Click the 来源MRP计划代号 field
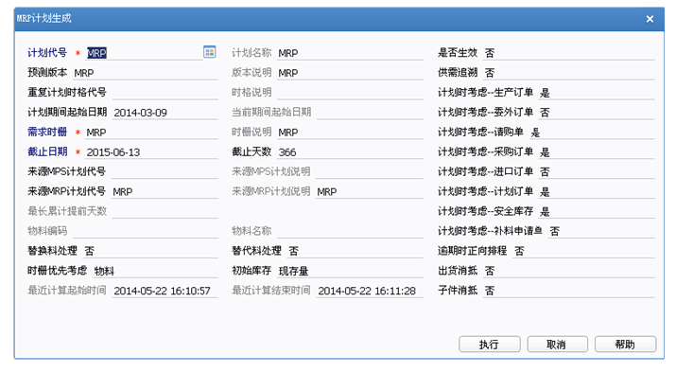The image size is (676, 373). tap(165, 191)
